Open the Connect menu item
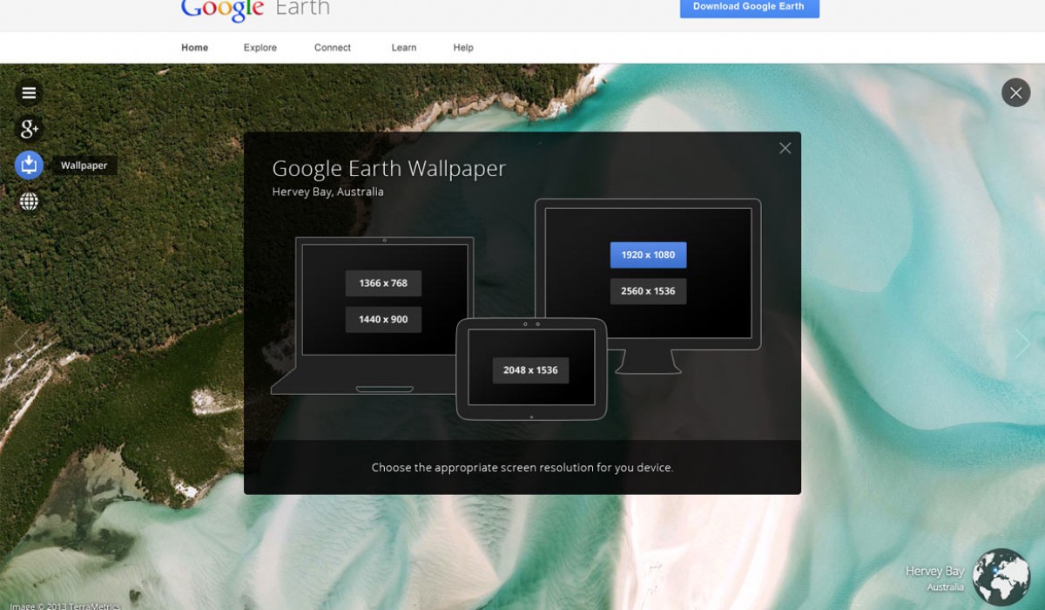 [x=333, y=48]
